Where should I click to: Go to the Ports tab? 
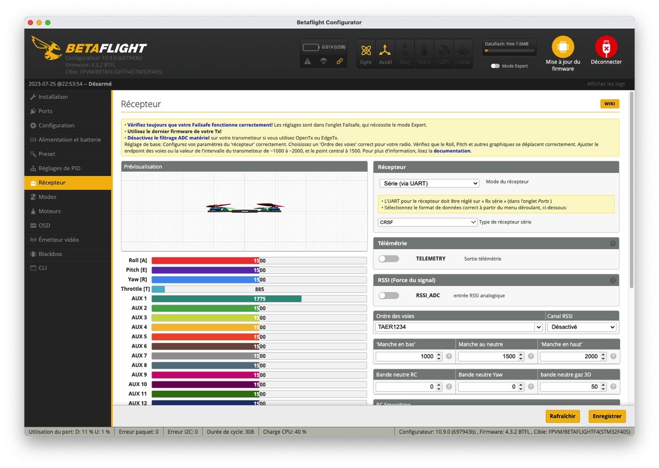pyautogui.click(x=68, y=111)
